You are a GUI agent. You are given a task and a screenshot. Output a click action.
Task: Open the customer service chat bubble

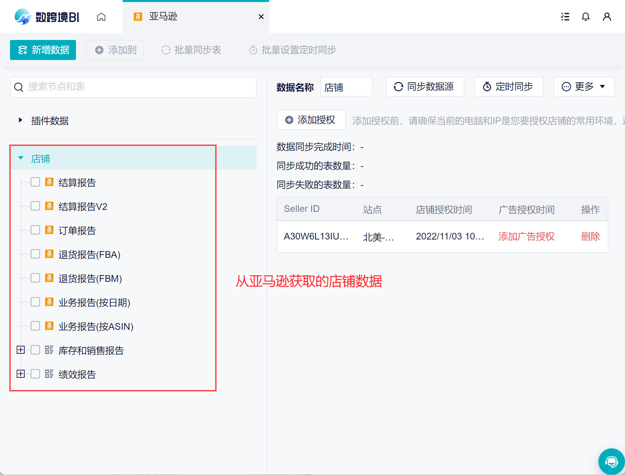[x=611, y=462]
